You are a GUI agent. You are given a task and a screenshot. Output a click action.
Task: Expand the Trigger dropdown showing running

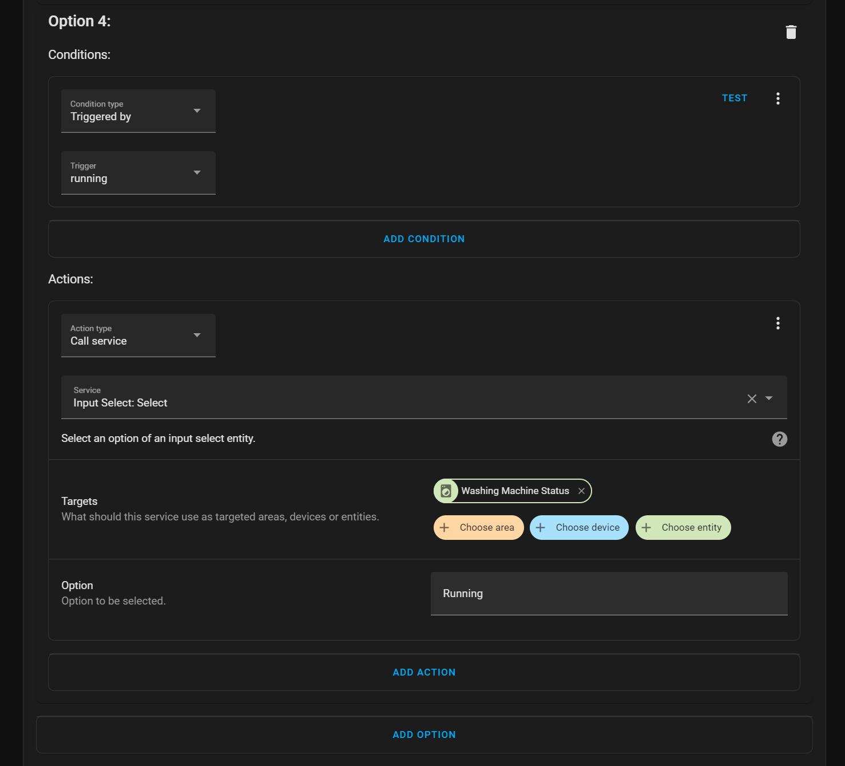(x=138, y=173)
